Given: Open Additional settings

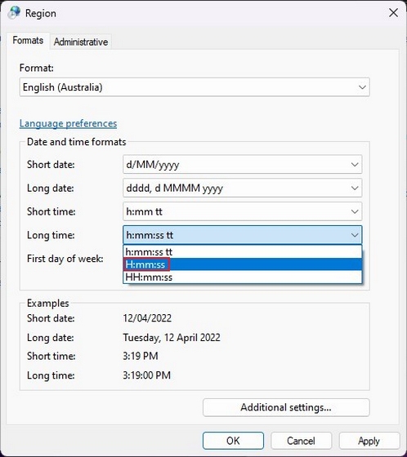Looking at the screenshot, I should [x=286, y=407].
